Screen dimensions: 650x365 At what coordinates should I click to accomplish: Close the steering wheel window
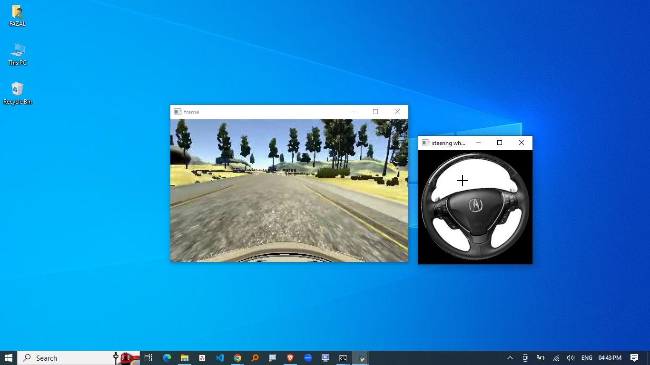522,143
